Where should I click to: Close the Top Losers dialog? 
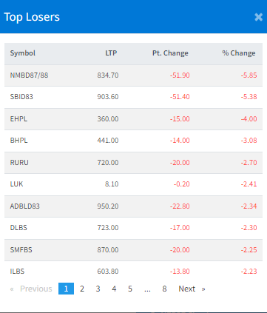coord(258,17)
